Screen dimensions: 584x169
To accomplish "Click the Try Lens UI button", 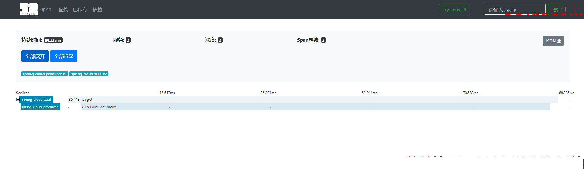I will (454, 9).
